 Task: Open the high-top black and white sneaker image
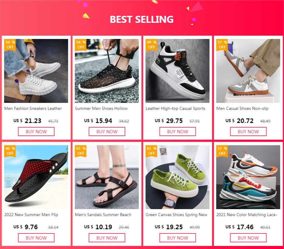pos(177,71)
